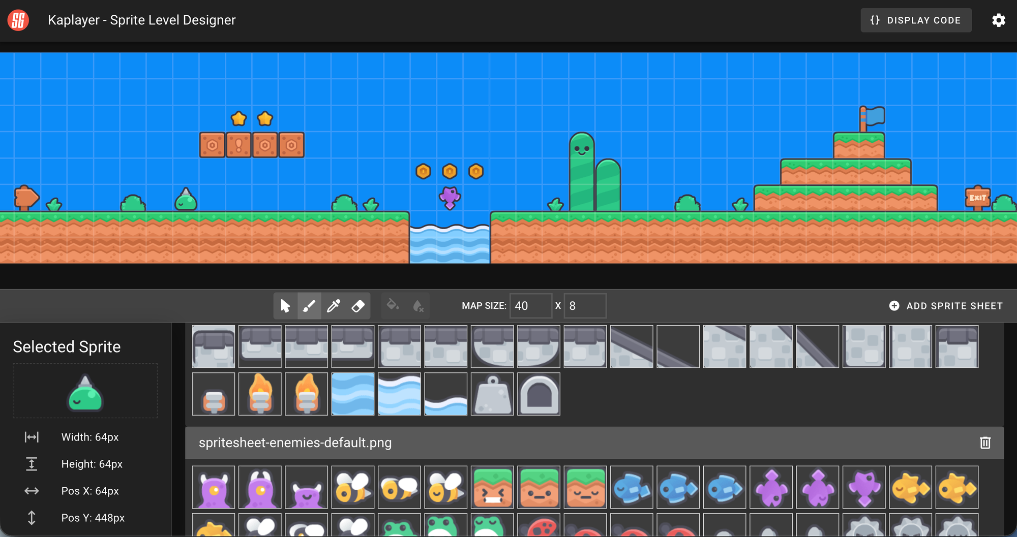Click the map height input showing 8
Screen dimensions: 1017x537
pyautogui.click(x=585, y=305)
